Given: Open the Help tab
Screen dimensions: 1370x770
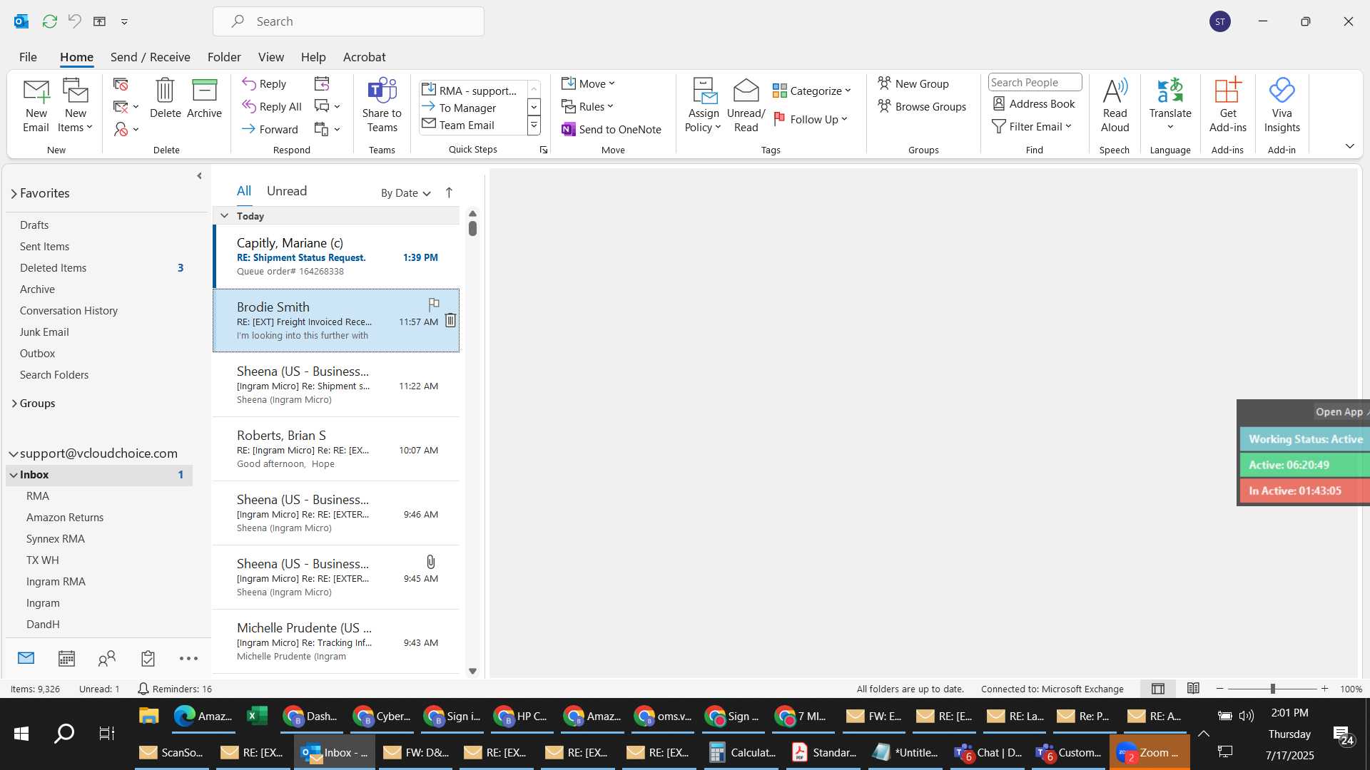Looking at the screenshot, I should 313,56.
